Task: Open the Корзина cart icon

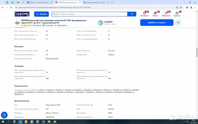Action: (177, 14)
